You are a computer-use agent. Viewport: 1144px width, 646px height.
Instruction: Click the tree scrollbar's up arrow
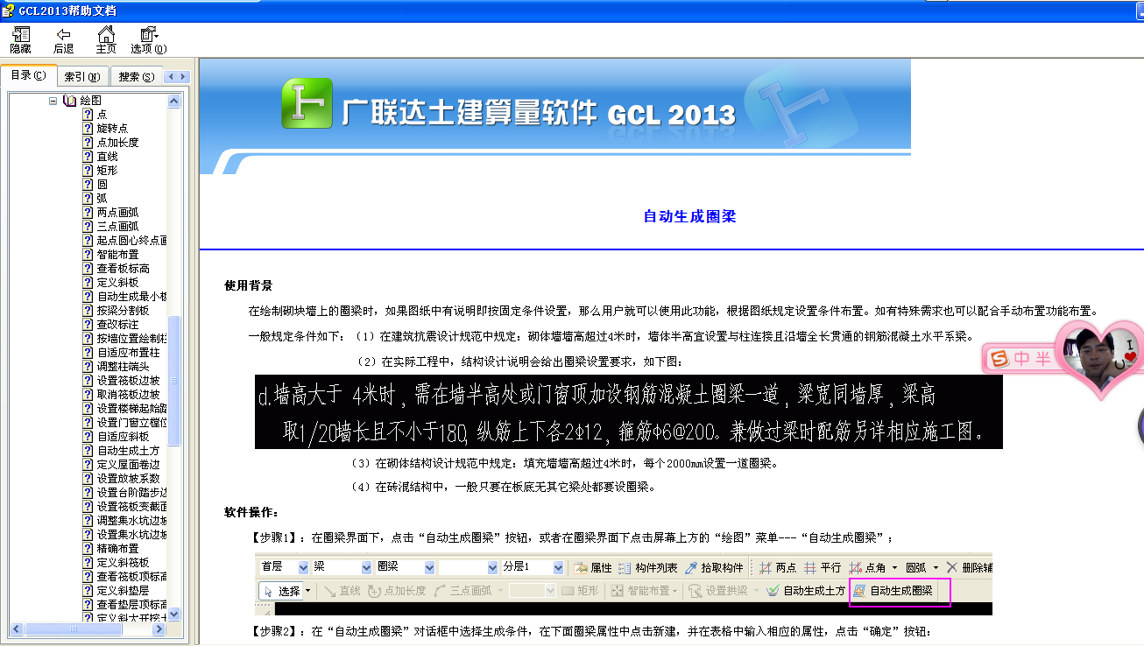(174, 102)
